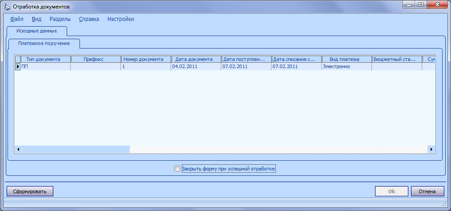Click the Дата документа column header
Image resolution: width=451 pixels, height=211 pixels.
coord(196,59)
